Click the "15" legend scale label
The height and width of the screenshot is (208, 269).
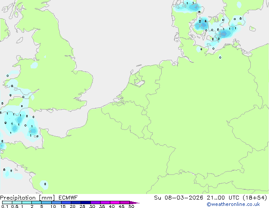click(63, 206)
